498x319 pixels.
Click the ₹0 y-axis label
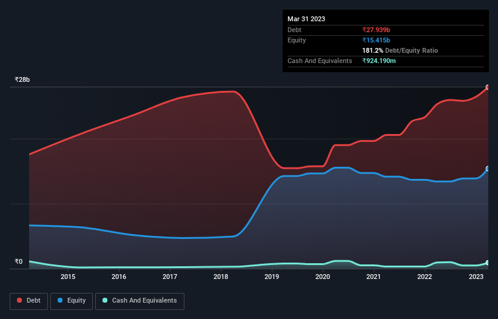[19, 261]
